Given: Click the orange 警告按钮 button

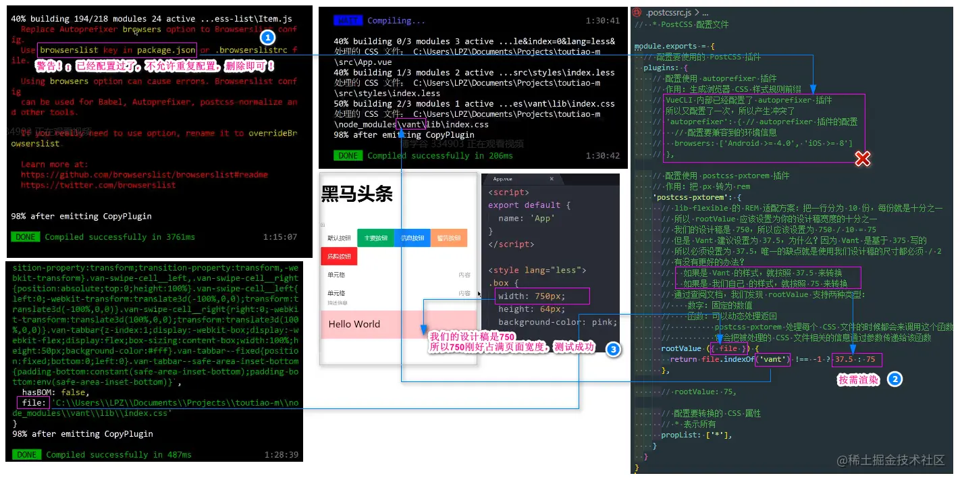Looking at the screenshot, I should click(448, 238).
